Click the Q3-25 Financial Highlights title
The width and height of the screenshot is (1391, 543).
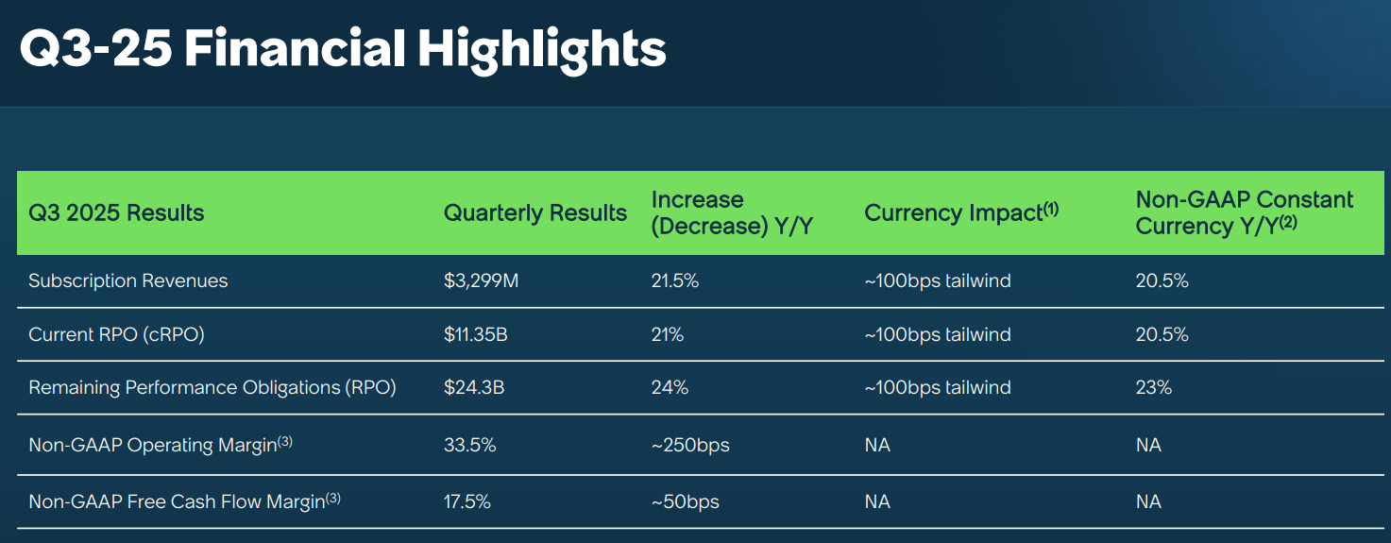pyautogui.click(x=343, y=49)
